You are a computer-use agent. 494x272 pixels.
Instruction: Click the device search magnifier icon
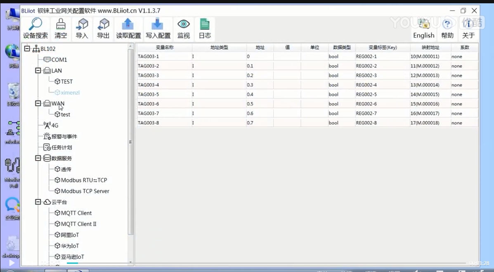coord(35,24)
